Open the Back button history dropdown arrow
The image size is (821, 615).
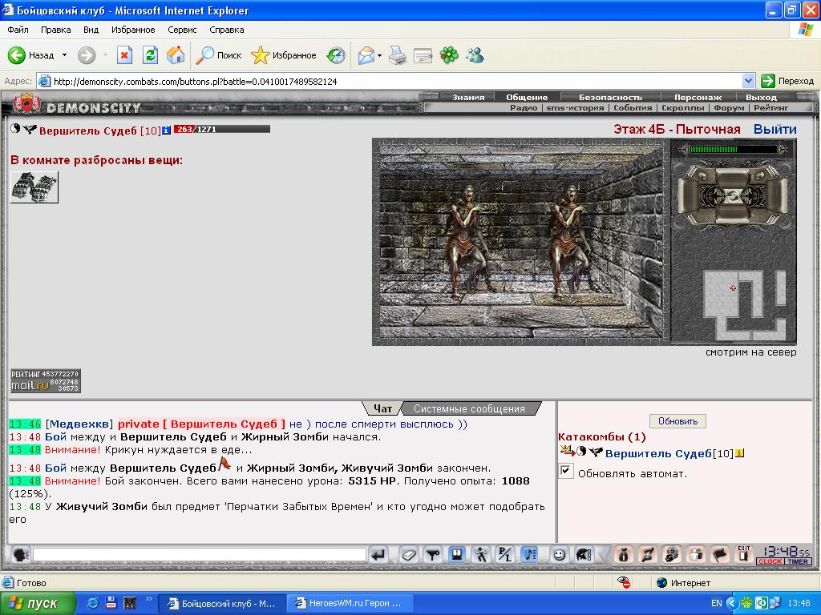[x=64, y=55]
